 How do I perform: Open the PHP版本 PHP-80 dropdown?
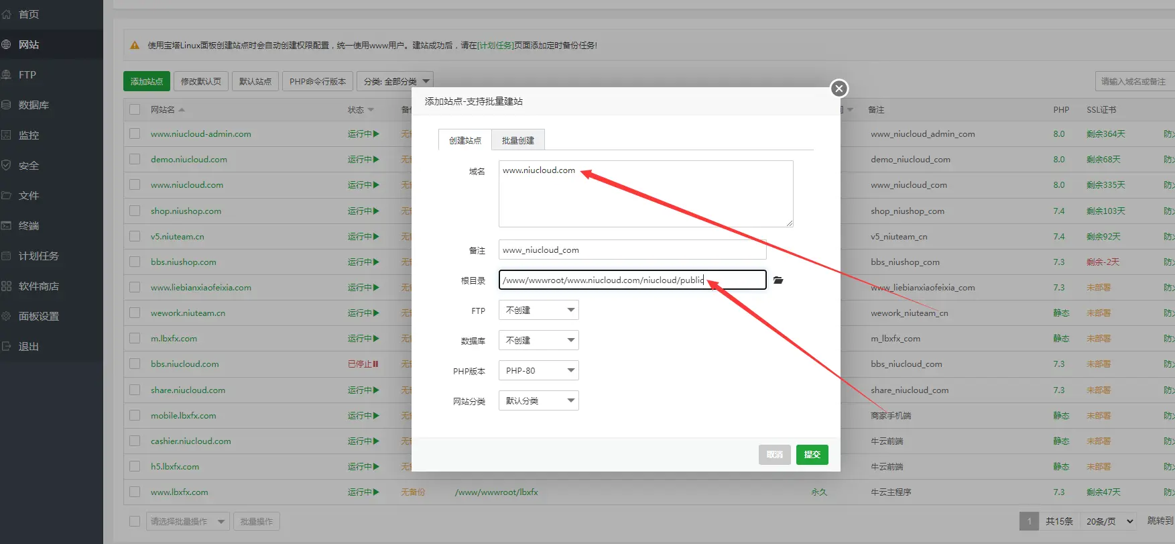tap(538, 370)
